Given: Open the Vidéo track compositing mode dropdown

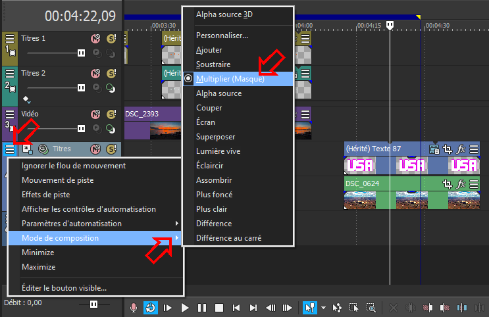Looking at the screenshot, I should pos(111,129).
